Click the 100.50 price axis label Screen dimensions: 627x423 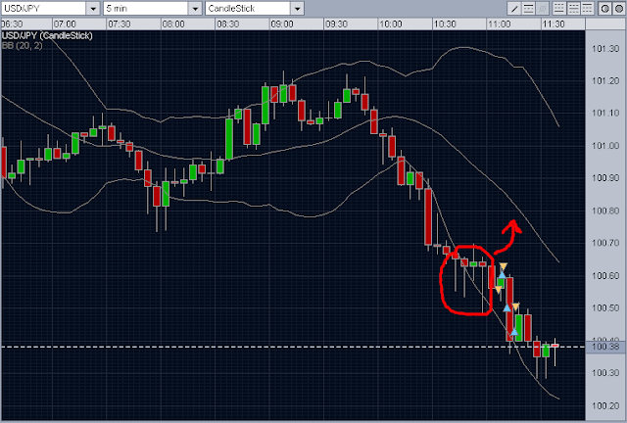(x=605, y=307)
